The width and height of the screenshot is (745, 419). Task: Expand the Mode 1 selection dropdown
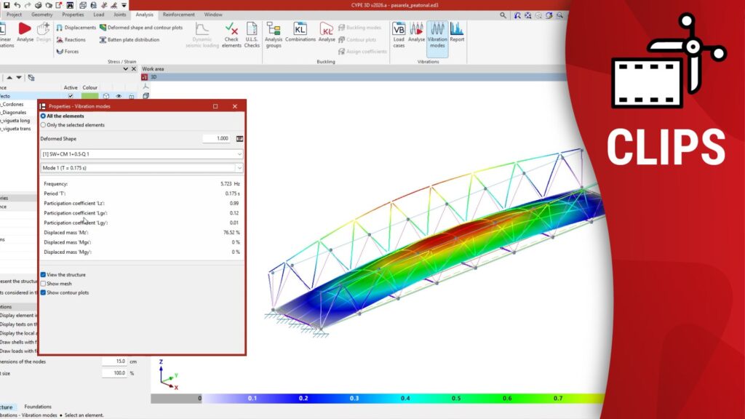click(x=142, y=169)
